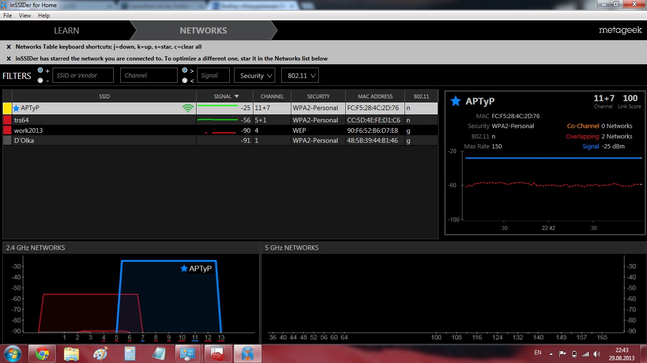This screenshot has width=647, height=363.
Task: Switch to the NETWORKS tab
Action: pos(203,30)
